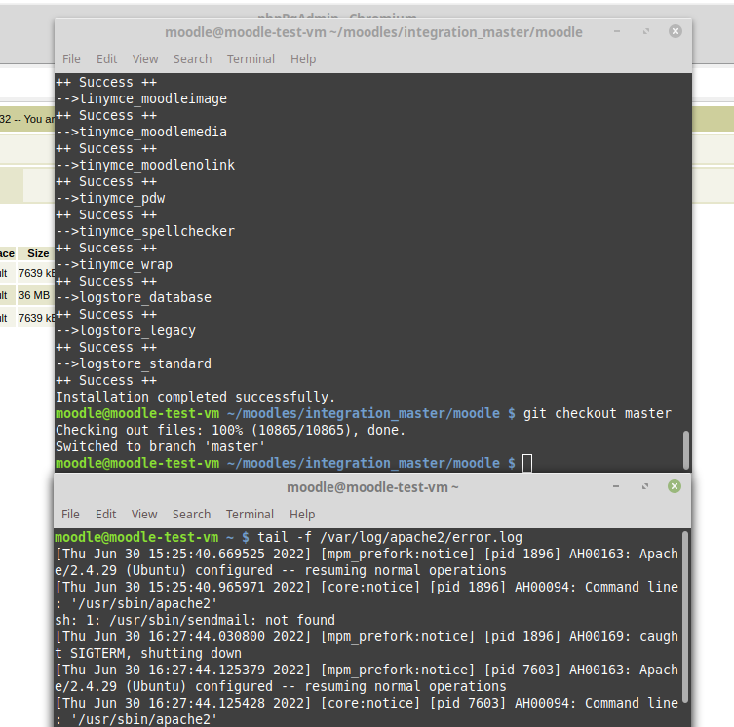This screenshot has height=727, width=734.
Task: Open Edit menu in upper terminal window
Action: click(x=106, y=59)
